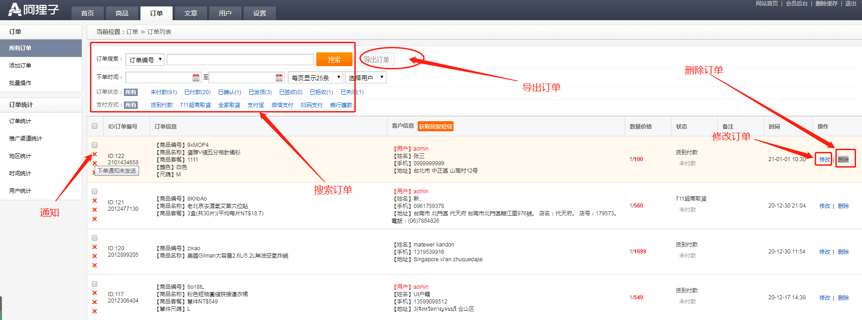Click middle red X status icon for order 120
The image size is (862, 320).
click(x=95, y=256)
